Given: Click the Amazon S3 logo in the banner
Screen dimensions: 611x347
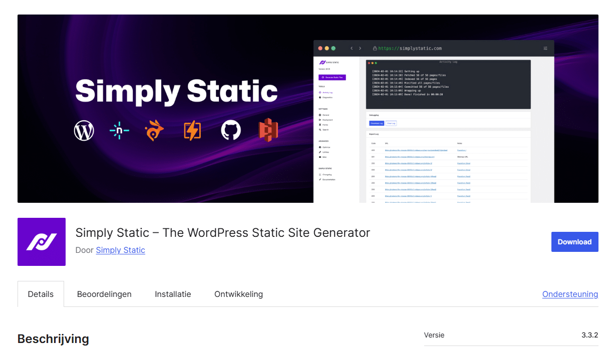Looking at the screenshot, I should pyautogui.click(x=268, y=131).
